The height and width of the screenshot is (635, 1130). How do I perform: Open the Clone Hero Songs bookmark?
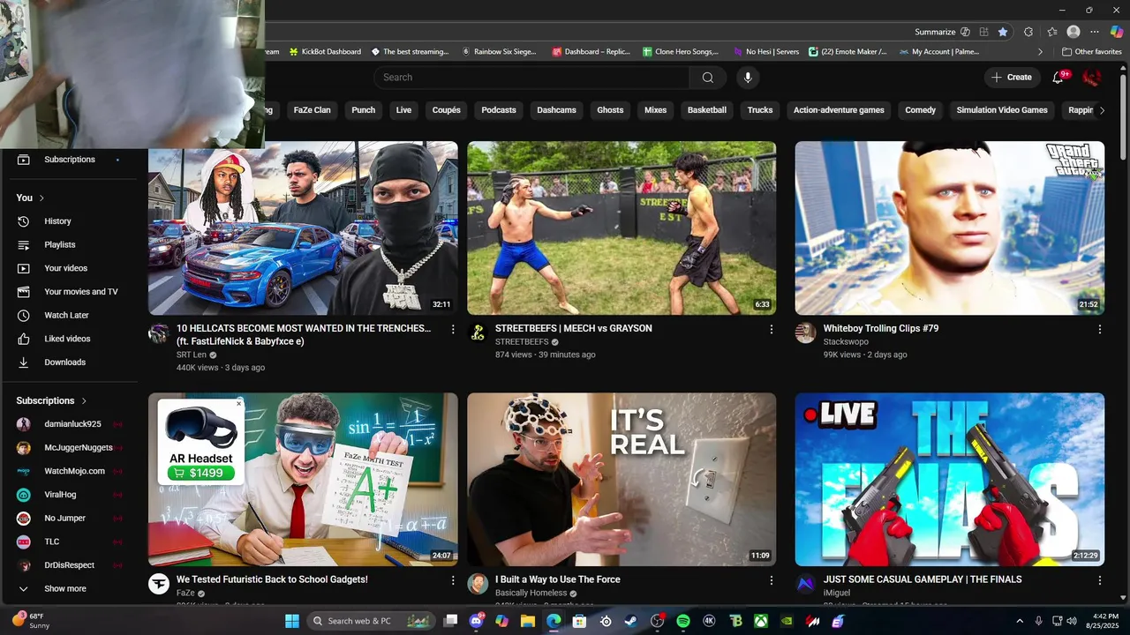pos(681,52)
